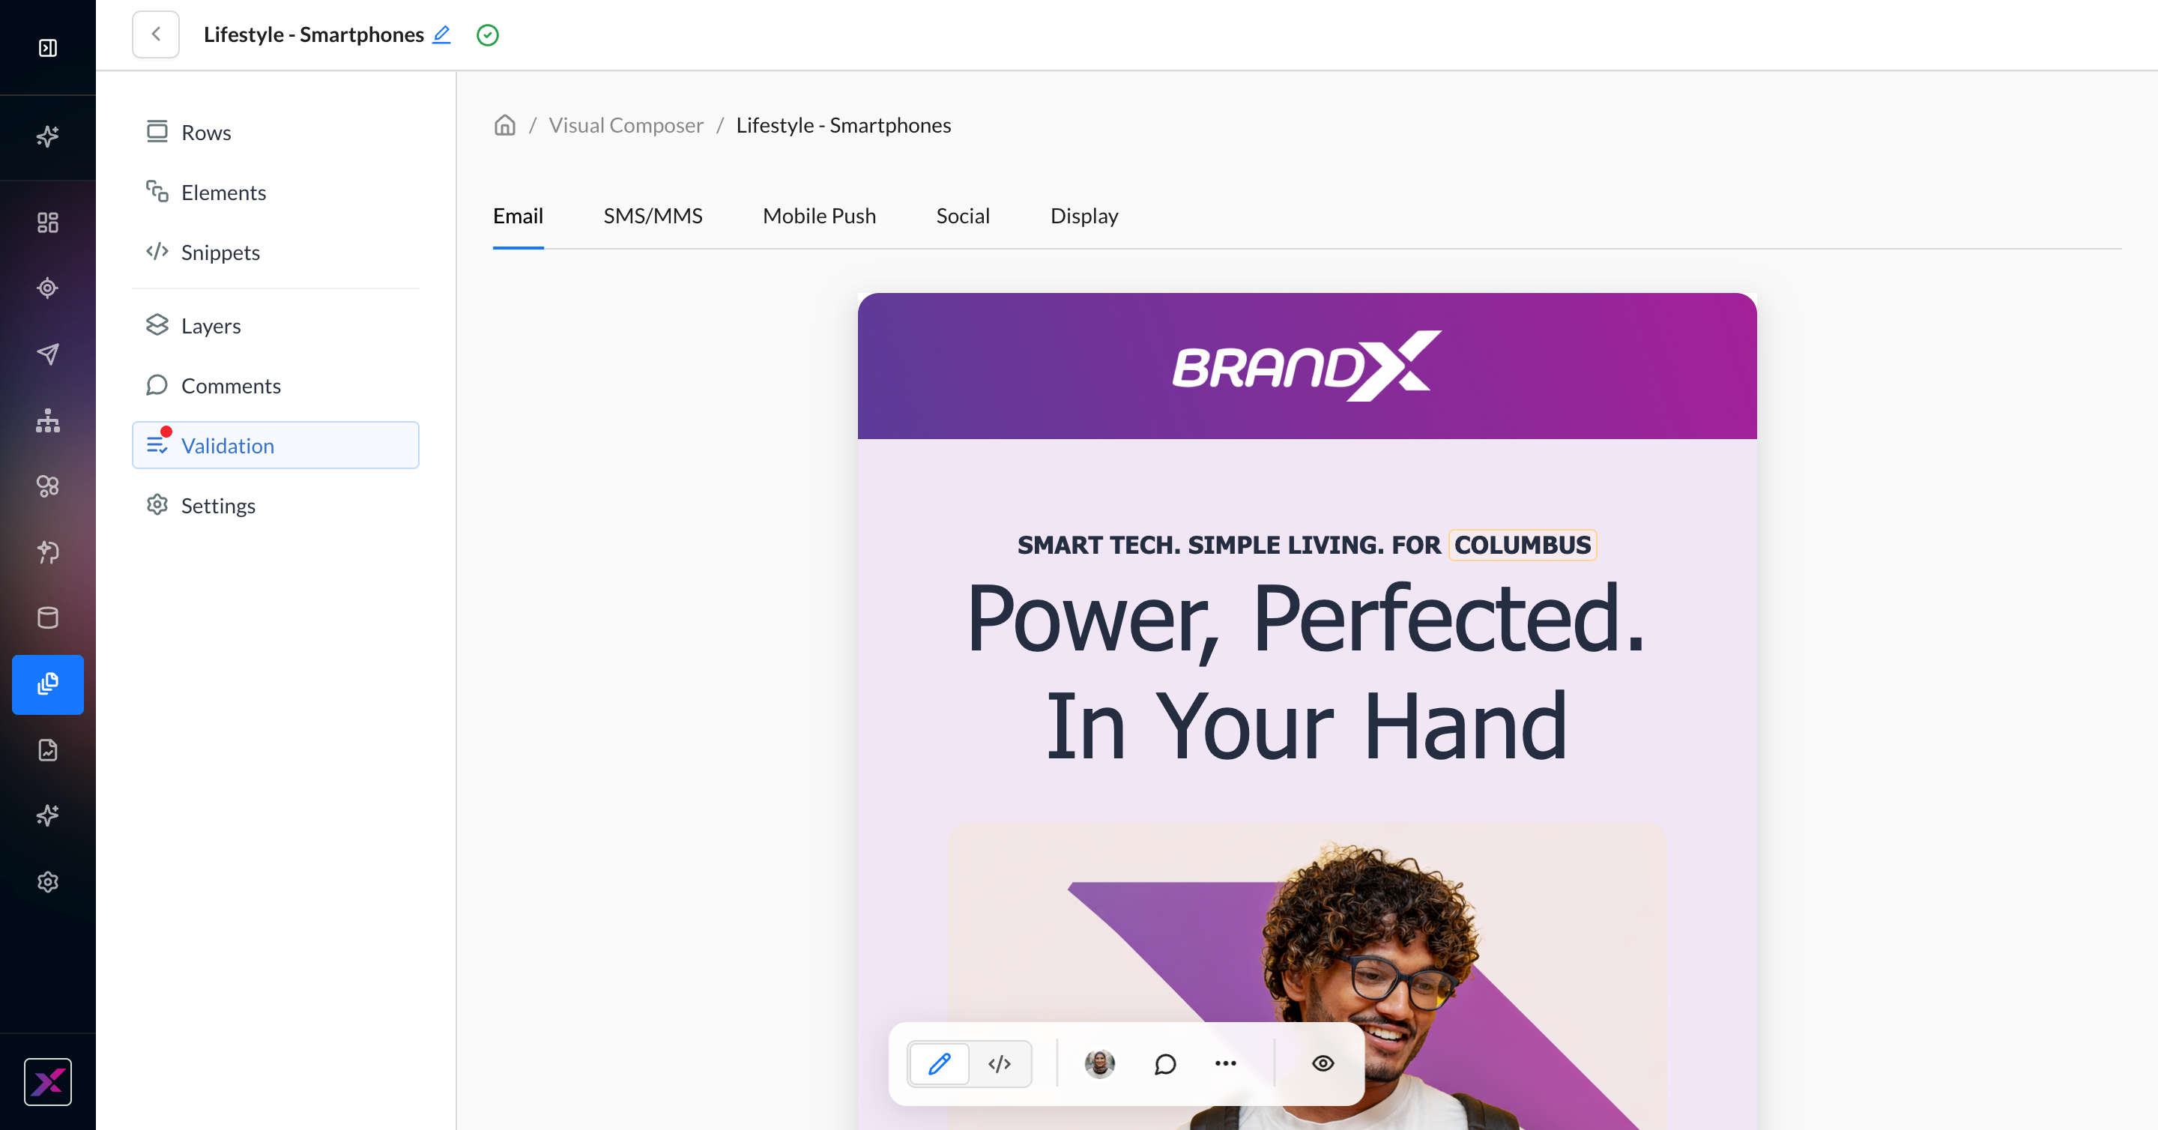Open the database cylinder icon in sidebar

coord(48,618)
